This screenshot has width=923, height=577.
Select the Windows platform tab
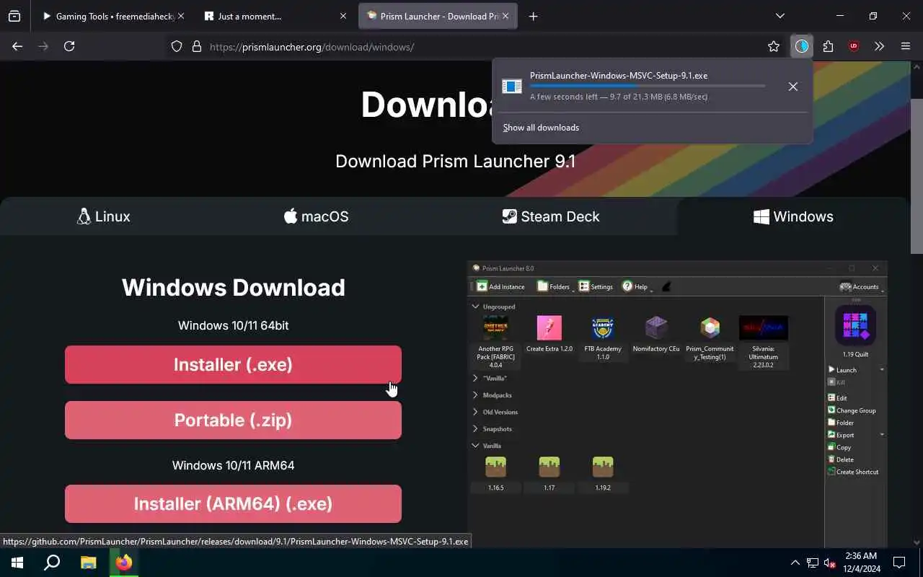[x=793, y=216]
